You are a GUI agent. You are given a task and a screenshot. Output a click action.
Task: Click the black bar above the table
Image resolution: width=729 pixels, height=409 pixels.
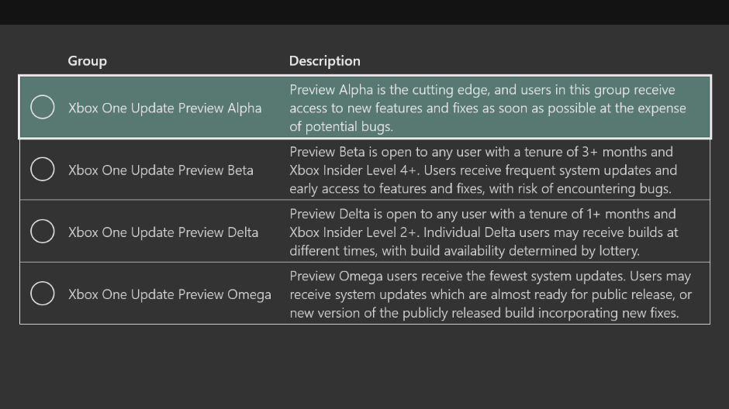point(364,12)
